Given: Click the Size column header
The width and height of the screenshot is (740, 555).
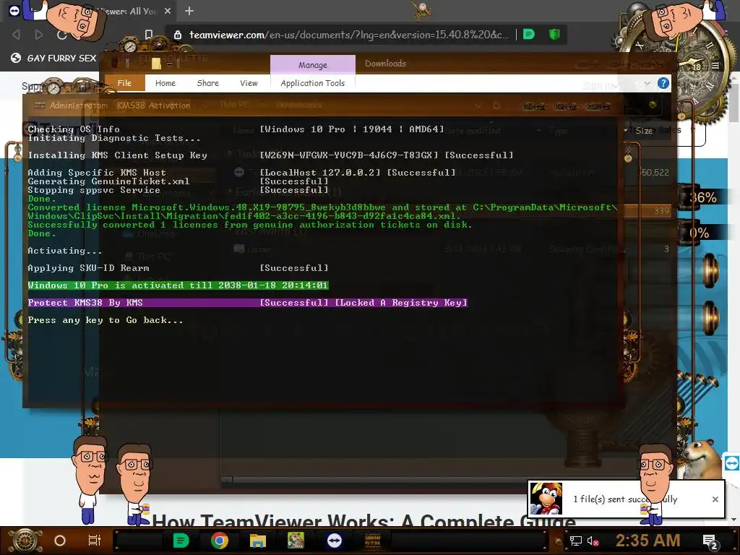Looking at the screenshot, I should tap(644, 130).
